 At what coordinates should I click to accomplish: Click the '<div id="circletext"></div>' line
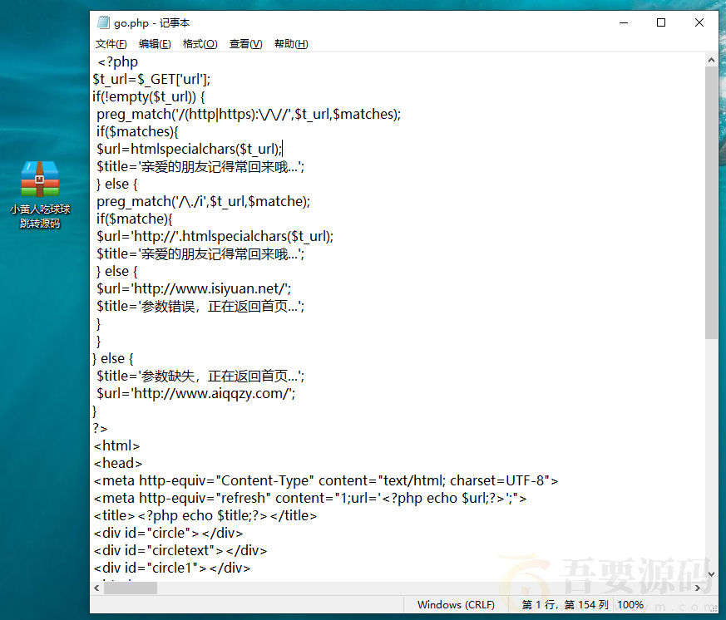[180, 550]
